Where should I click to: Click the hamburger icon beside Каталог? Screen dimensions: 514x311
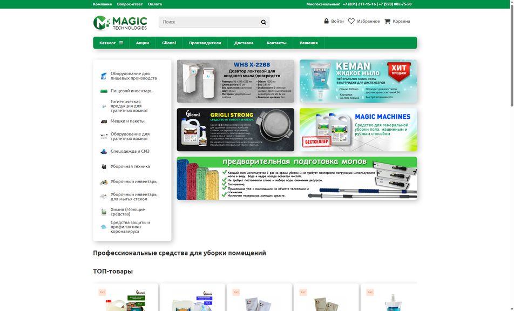tap(121, 43)
